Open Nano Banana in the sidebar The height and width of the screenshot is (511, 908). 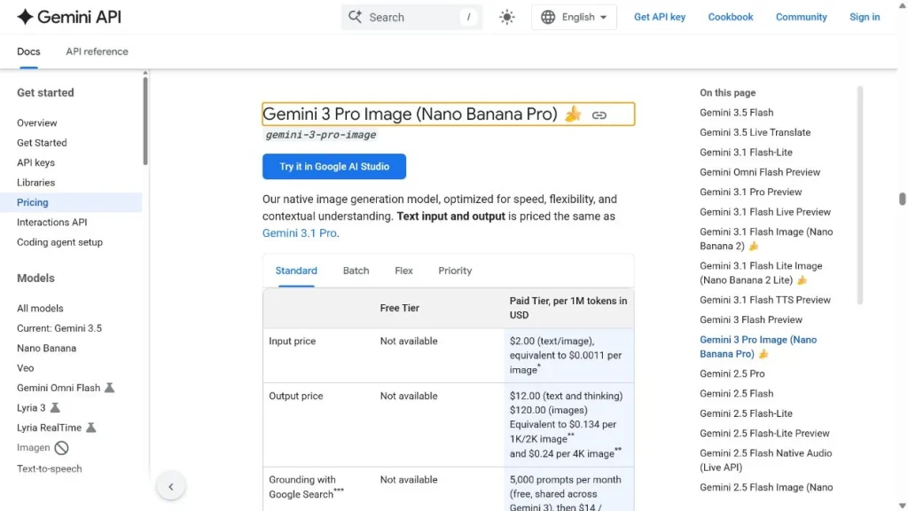(46, 348)
